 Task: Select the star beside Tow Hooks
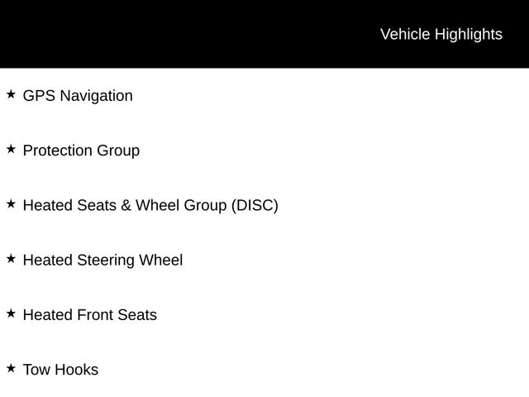[x=11, y=368]
